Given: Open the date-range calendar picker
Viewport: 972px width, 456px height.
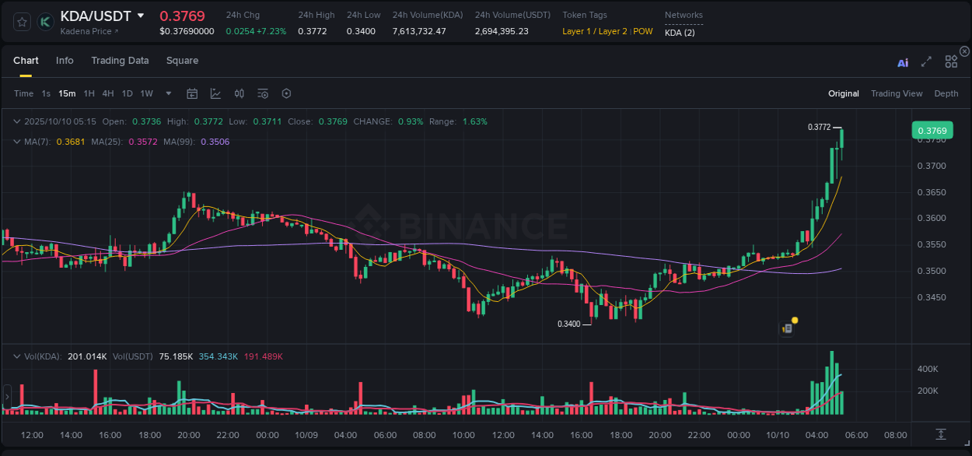Looking at the screenshot, I should pyautogui.click(x=192, y=93).
